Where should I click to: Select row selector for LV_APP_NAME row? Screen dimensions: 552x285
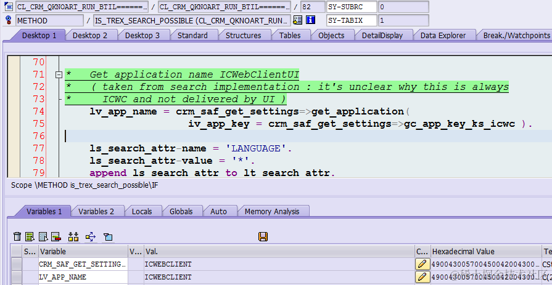pos(16,277)
